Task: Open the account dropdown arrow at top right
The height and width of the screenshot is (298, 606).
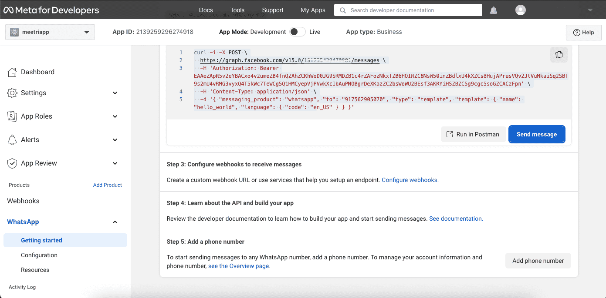Action: click(x=590, y=10)
